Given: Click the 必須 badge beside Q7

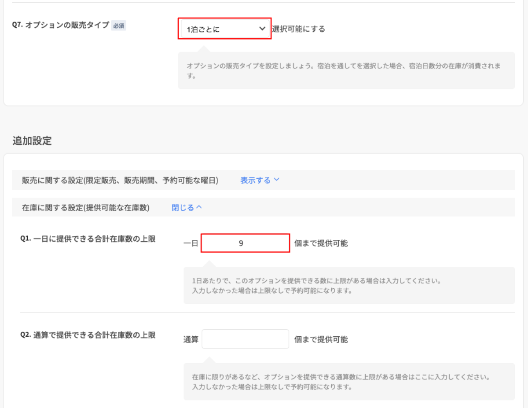Looking at the screenshot, I should click(118, 26).
